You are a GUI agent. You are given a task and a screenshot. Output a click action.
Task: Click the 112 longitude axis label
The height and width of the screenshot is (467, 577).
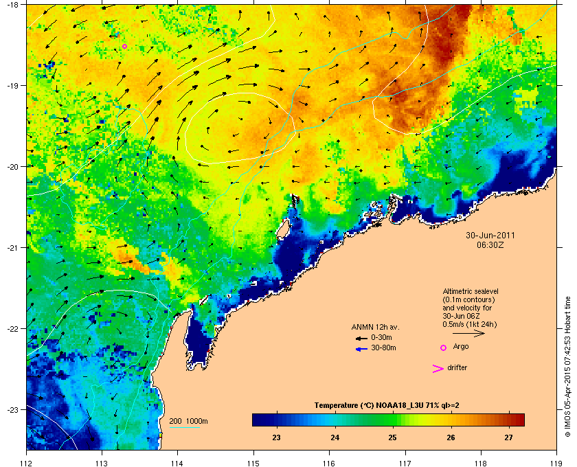click(x=27, y=463)
